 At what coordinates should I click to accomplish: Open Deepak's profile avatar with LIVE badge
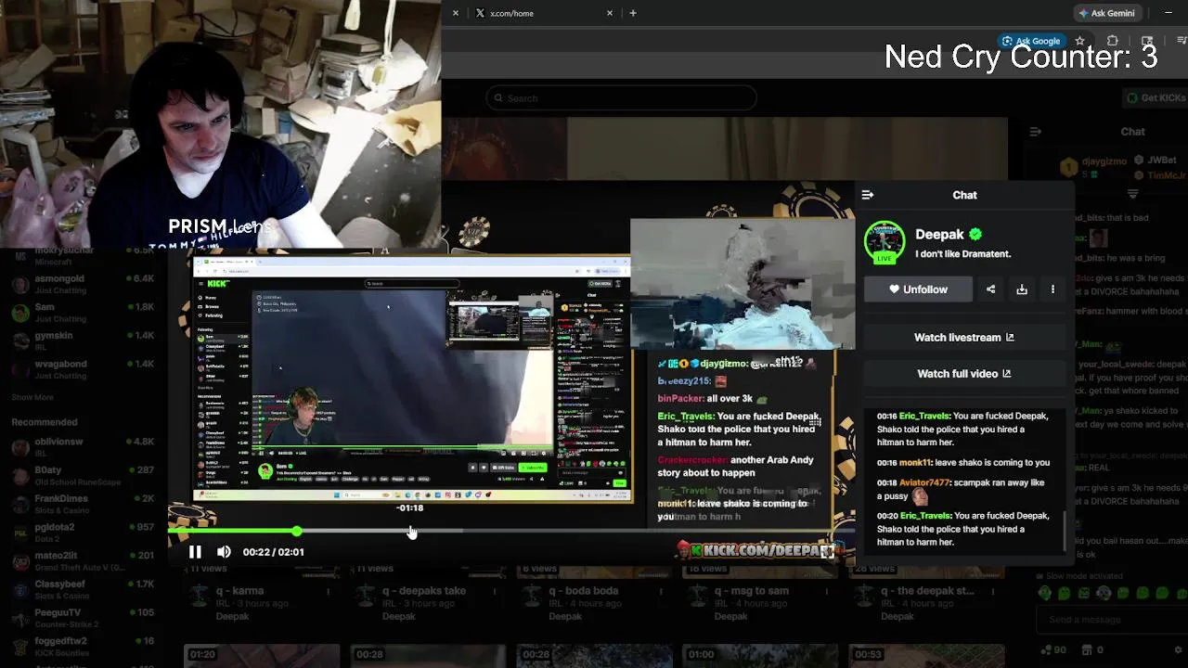(x=885, y=243)
